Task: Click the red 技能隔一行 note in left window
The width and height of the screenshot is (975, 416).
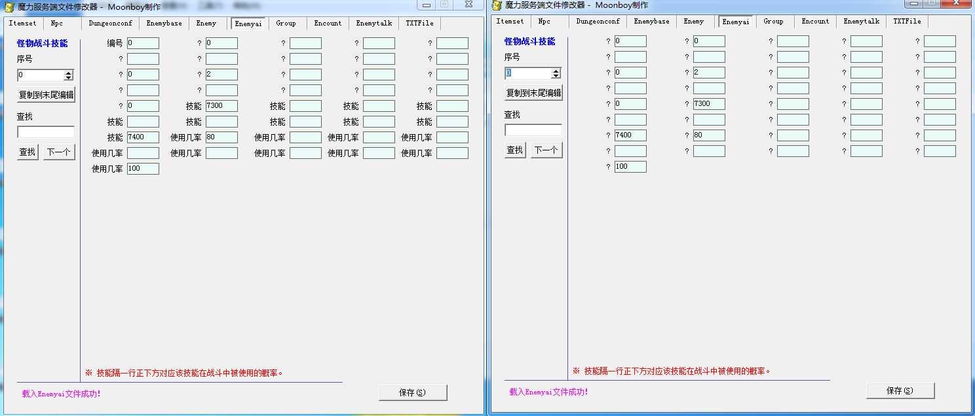Action: pos(184,373)
